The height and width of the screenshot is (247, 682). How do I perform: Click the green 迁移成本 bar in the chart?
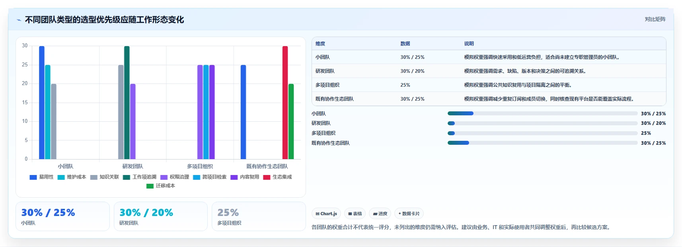point(291,121)
